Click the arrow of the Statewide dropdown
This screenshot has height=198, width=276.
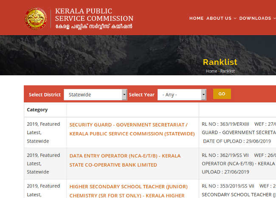pos(124,94)
